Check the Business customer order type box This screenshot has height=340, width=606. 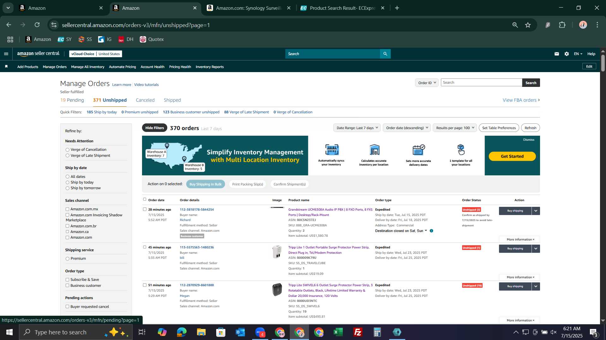click(67, 286)
